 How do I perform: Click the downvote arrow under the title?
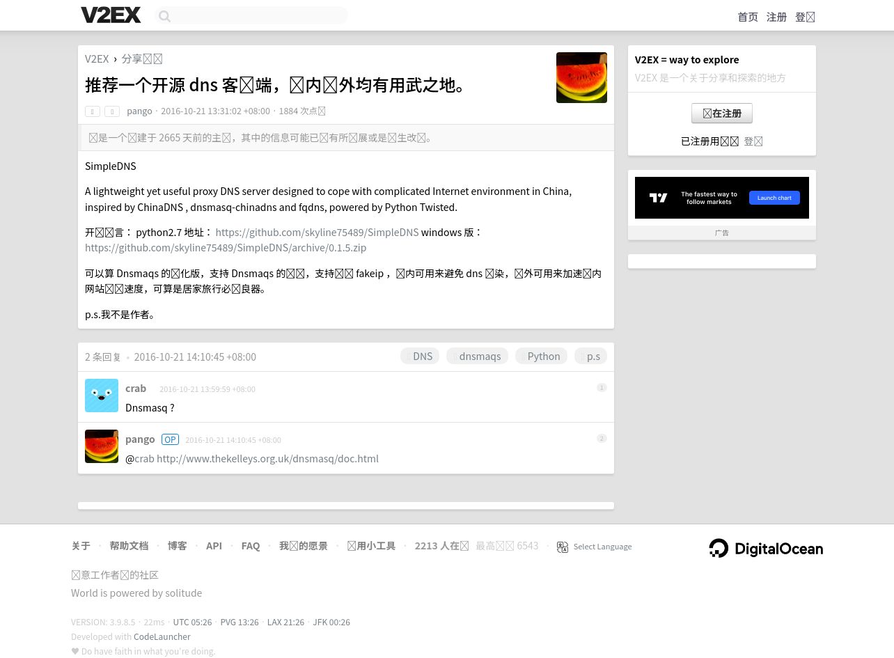coord(112,111)
